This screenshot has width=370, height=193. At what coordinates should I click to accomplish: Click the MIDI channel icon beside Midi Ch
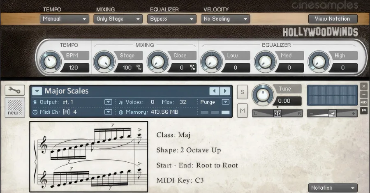[35, 112]
